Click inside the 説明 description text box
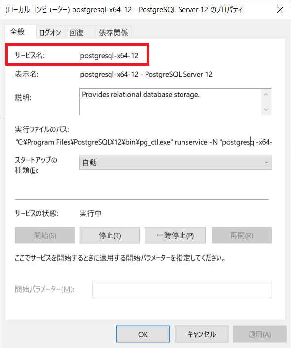The width and height of the screenshot is (291, 348). coord(170,102)
